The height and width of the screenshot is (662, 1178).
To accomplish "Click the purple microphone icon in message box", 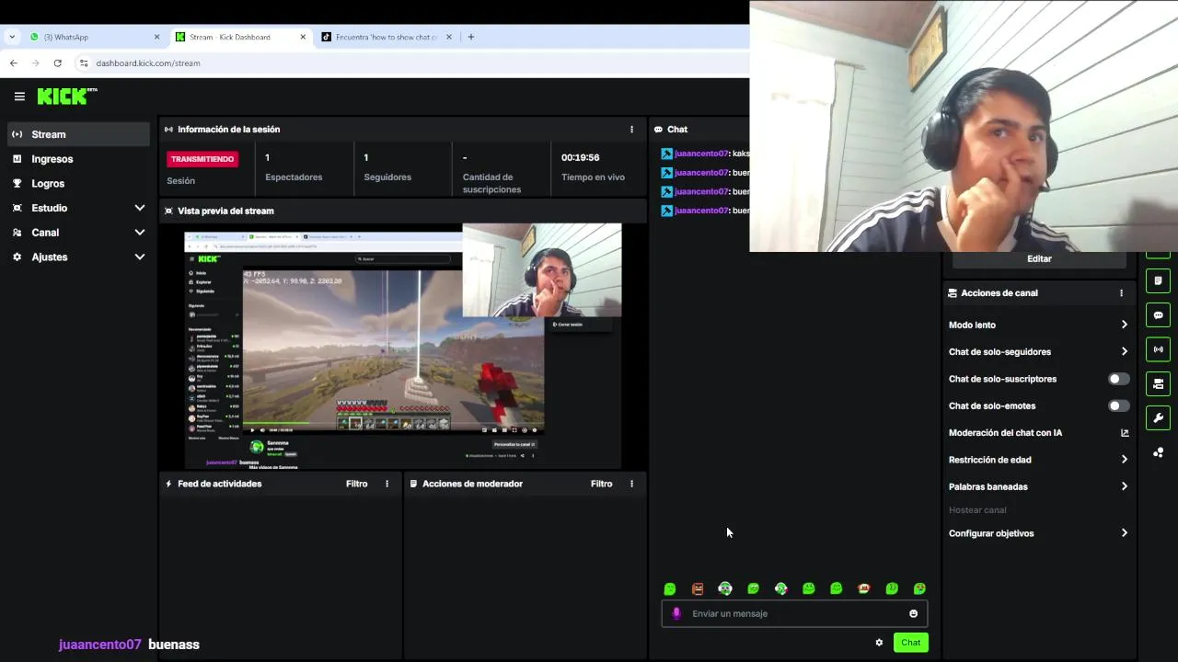I will [676, 613].
